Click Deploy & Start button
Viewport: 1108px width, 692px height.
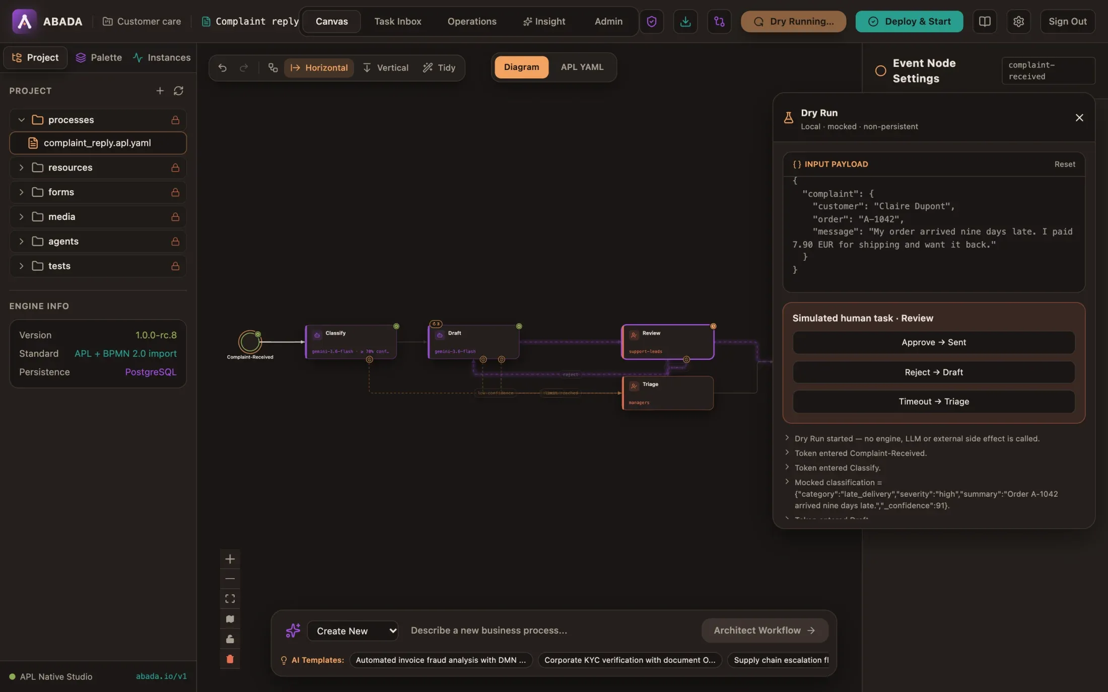[x=909, y=22]
